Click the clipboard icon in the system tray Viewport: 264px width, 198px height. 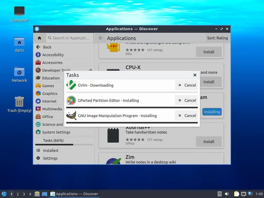pyautogui.click(x=236, y=194)
